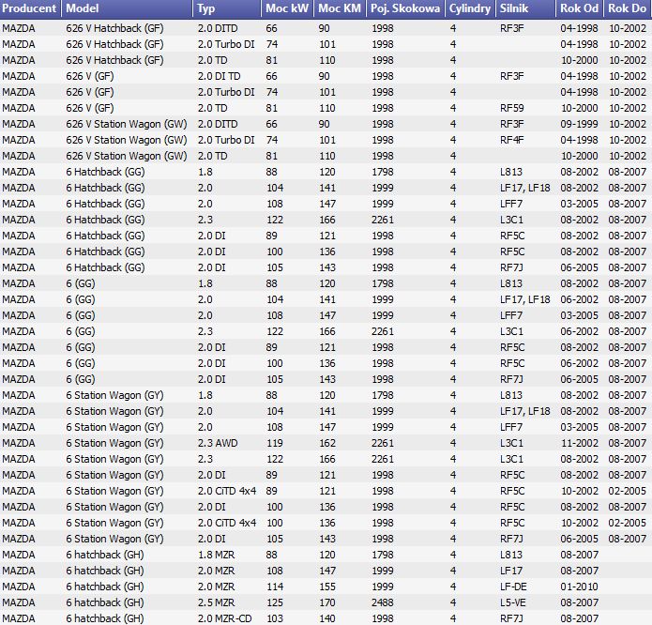Sort by the Poj. Skokowa column header

tap(405, 8)
